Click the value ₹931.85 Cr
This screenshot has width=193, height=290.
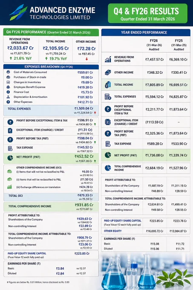tap(84, 205)
